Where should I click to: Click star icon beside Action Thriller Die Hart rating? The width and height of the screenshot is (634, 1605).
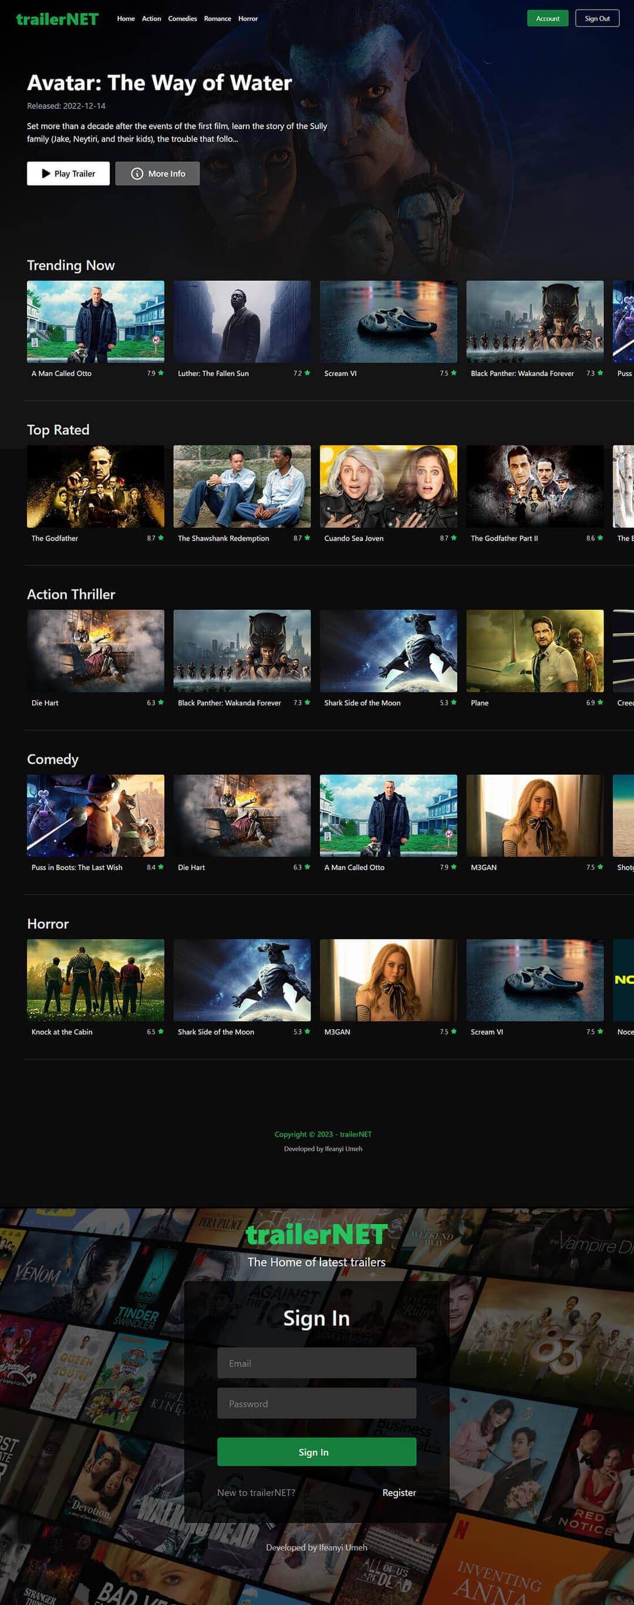point(161,702)
